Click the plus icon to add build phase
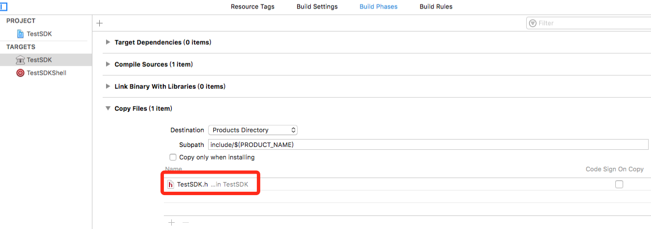This screenshot has width=651, height=229. click(x=100, y=23)
